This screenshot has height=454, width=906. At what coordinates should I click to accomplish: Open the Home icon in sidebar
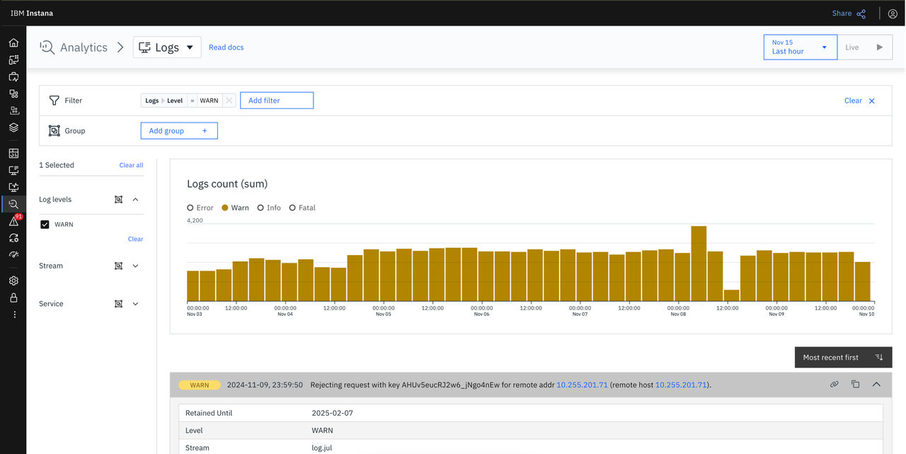coord(13,42)
